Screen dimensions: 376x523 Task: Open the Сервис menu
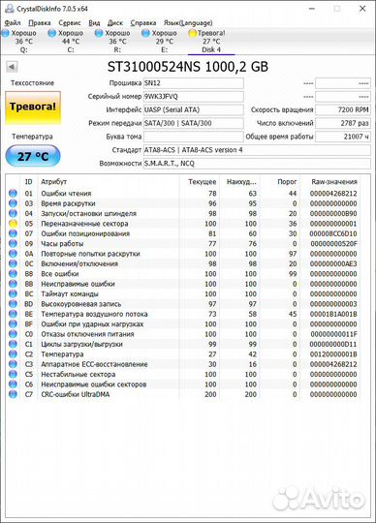[70, 23]
